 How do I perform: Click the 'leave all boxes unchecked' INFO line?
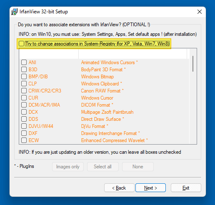(100, 152)
